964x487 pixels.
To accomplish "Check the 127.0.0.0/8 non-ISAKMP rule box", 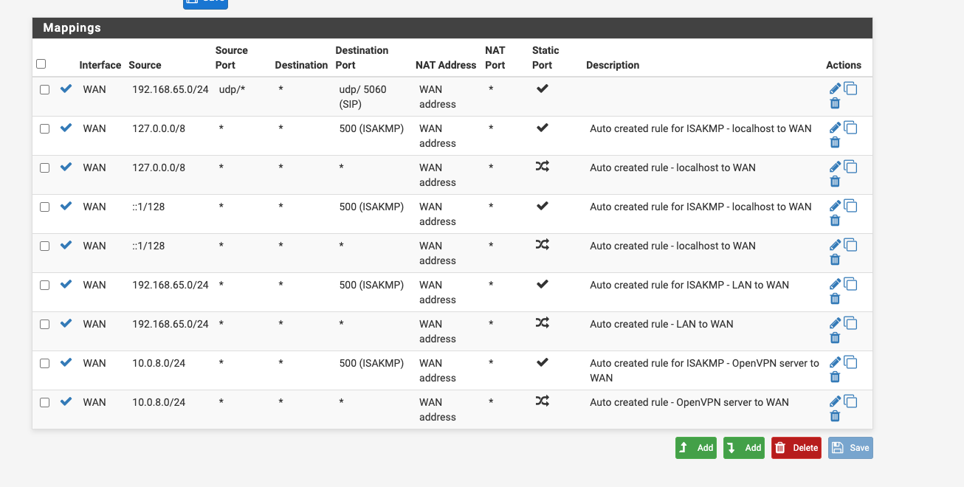I will click(x=44, y=167).
